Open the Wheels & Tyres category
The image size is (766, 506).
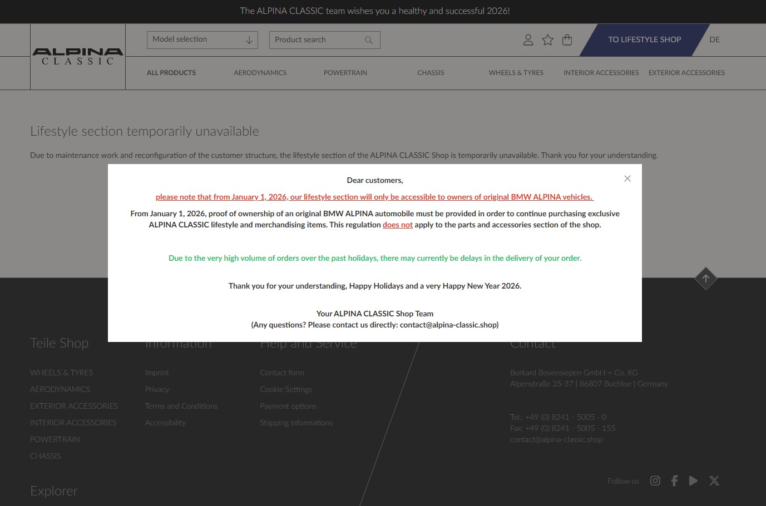tap(516, 73)
